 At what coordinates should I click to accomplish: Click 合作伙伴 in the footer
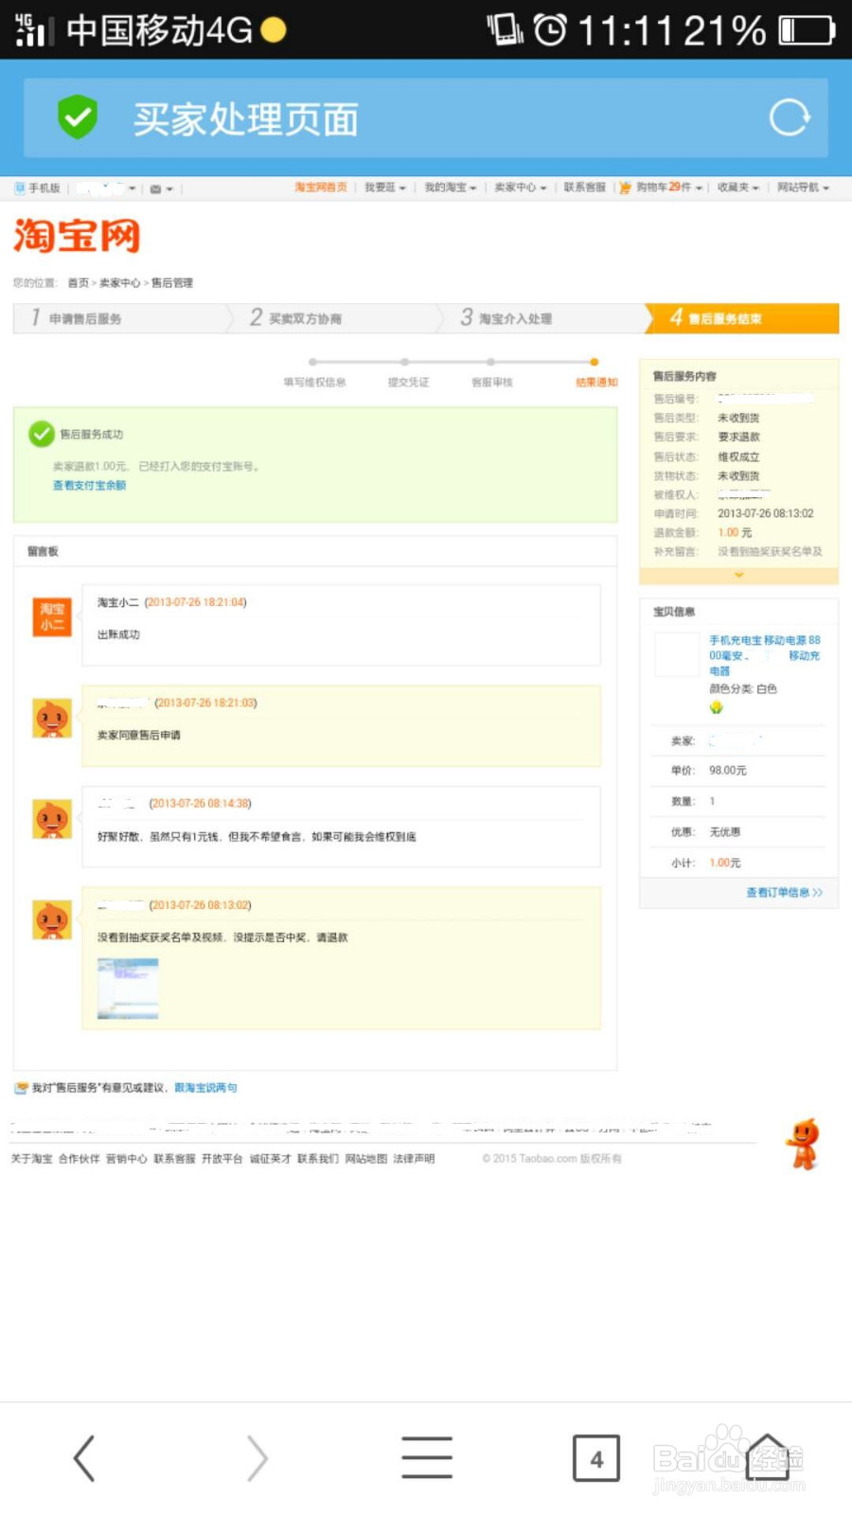[x=79, y=1159]
